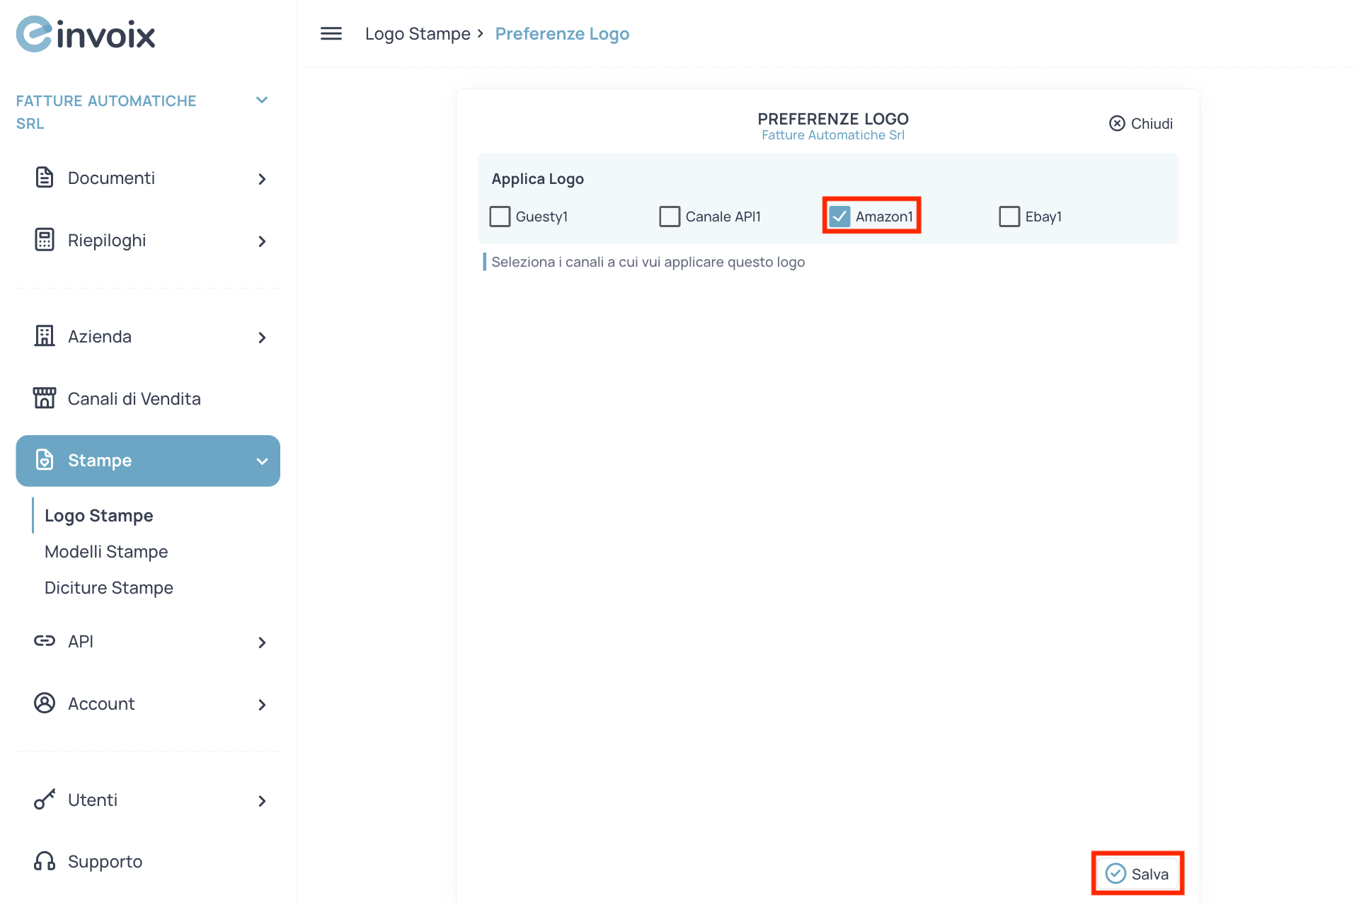Viewport: 1359px width, 905px height.
Task: Select the API link icon
Action: (x=45, y=641)
